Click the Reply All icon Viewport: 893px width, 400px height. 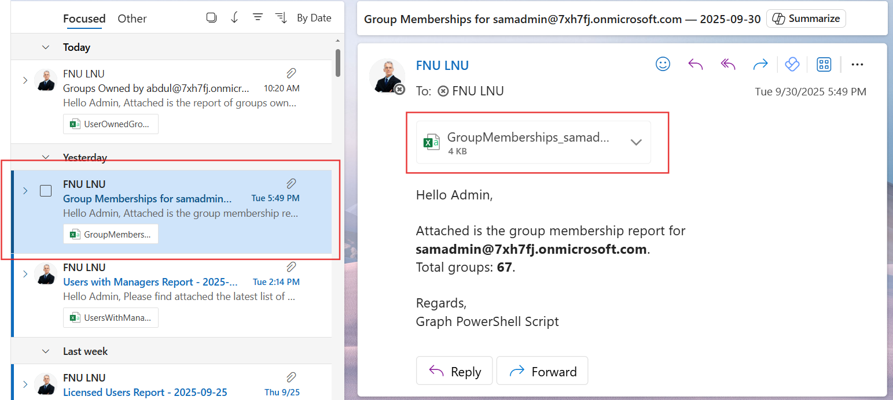pos(727,64)
